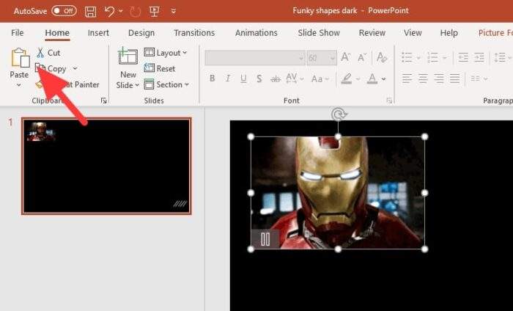Click the Copy button
This screenshot has width=513, height=311.
[51, 69]
